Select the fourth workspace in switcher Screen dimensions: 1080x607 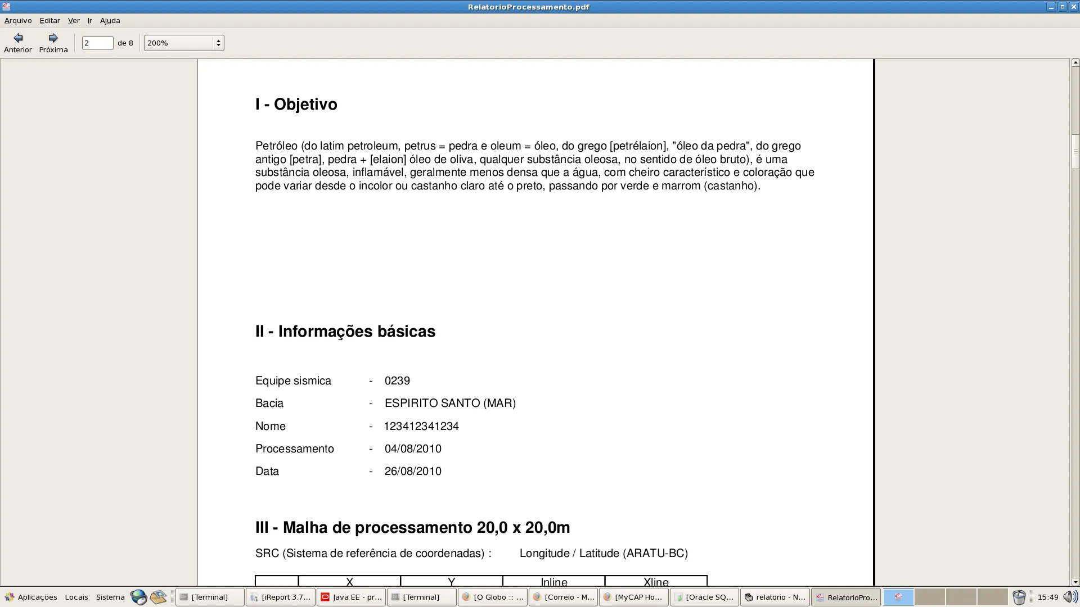992,597
